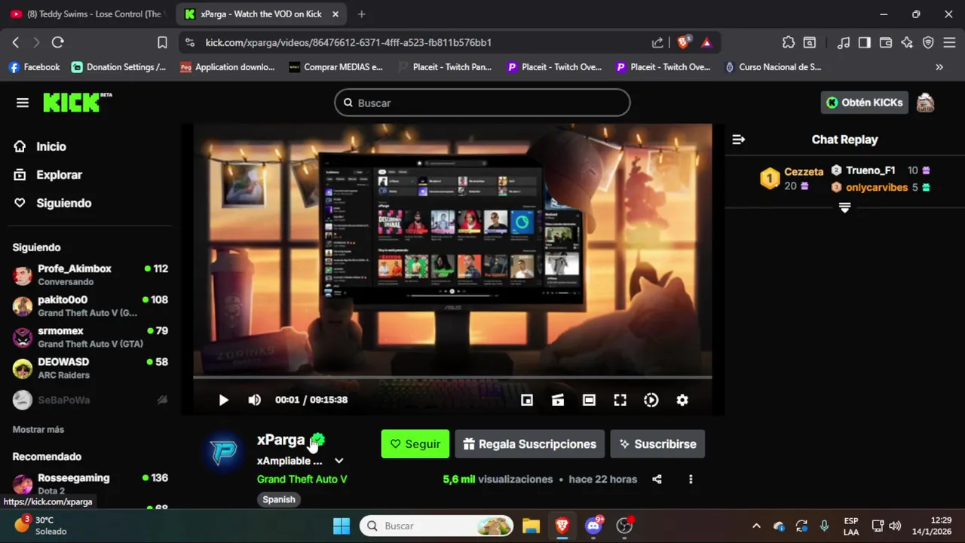This screenshot has width=965, height=543.
Task: Share the VOD via share icon
Action: coord(657,479)
